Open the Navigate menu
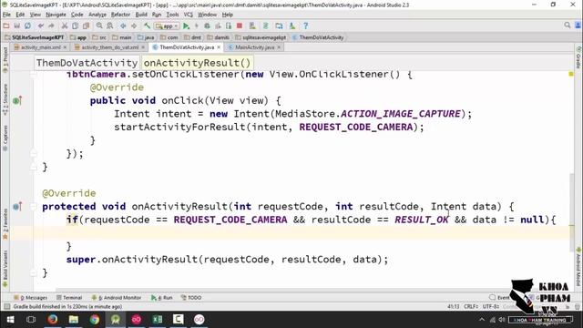583x328 pixels. click(x=56, y=15)
